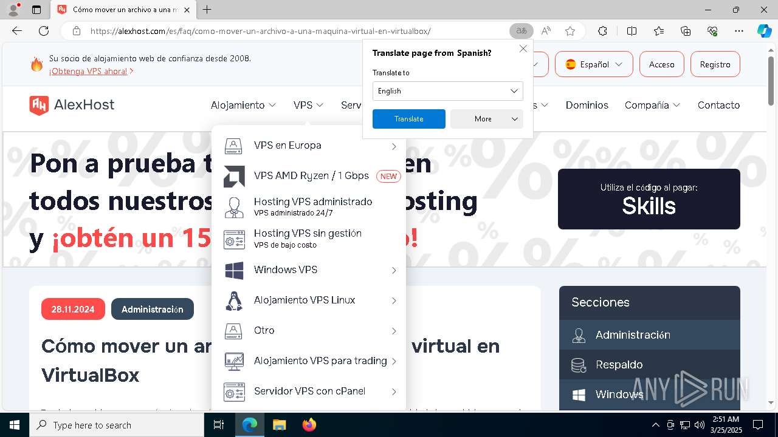Click the Acceso button
The image size is (778, 437).
point(661,64)
